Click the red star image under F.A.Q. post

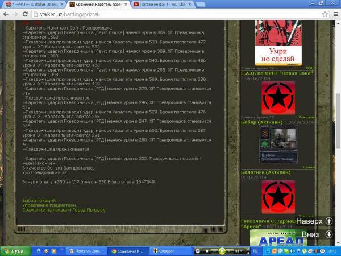(278, 98)
